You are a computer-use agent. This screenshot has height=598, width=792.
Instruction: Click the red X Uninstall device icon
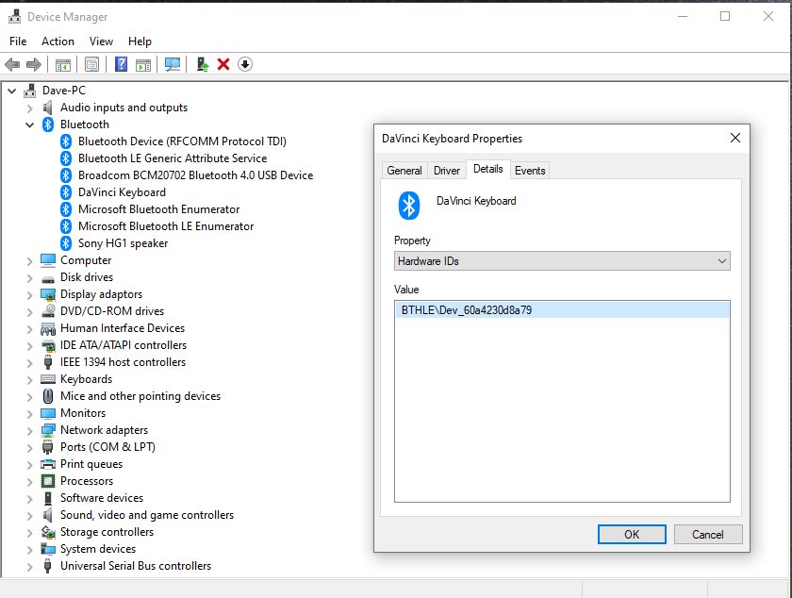(223, 64)
